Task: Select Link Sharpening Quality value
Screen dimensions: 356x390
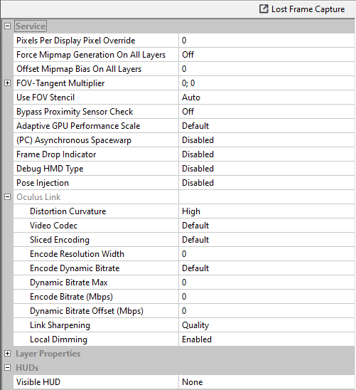Action: pos(266,325)
